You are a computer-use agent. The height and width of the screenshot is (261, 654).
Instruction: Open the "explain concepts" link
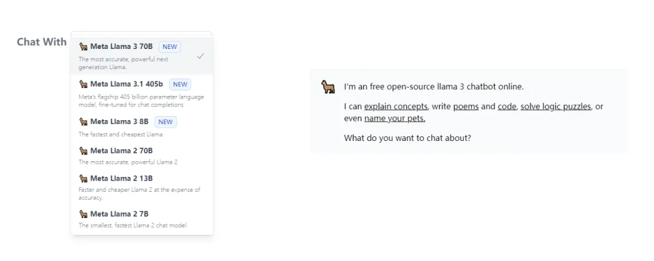(396, 106)
